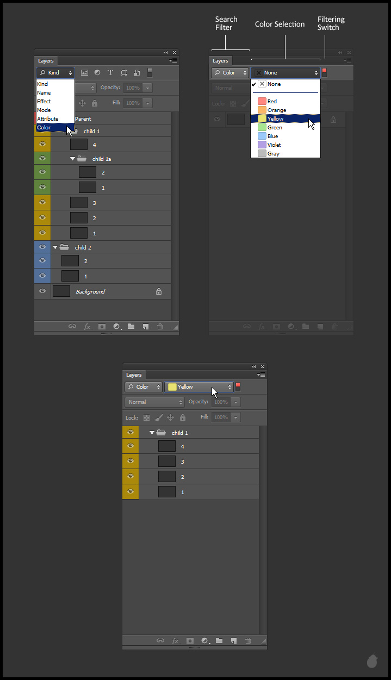Viewport: 391px width, 680px height.
Task: Click the adjustment layer filter icon
Action: [x=97, y=73]
